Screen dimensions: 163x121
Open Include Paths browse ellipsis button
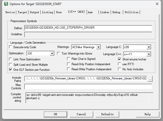[x=150, y=79]
